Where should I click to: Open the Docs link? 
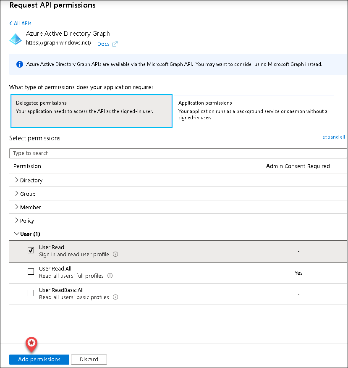(x=103, y=44)
